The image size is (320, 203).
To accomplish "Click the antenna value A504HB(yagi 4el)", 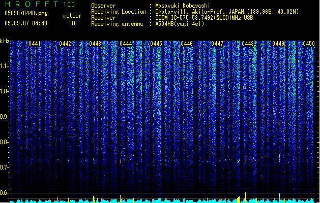I will (x=180, y=24).
